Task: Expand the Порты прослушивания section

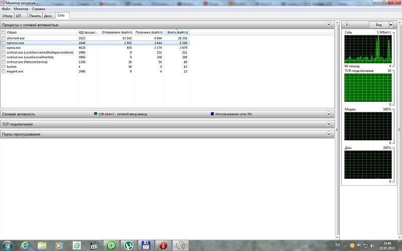Action: [329, 134]
